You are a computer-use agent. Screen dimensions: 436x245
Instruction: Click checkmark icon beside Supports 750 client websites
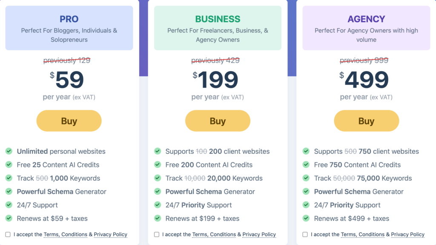coord(306,151)
